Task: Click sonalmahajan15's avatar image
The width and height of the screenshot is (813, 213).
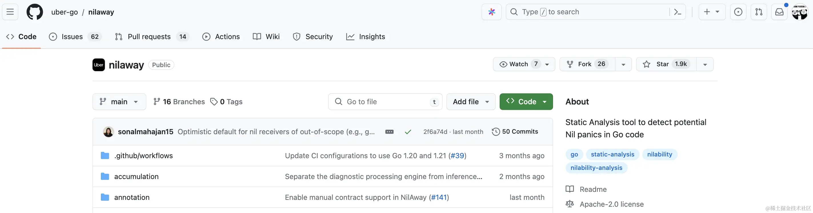Action: [x=108, y=132]
